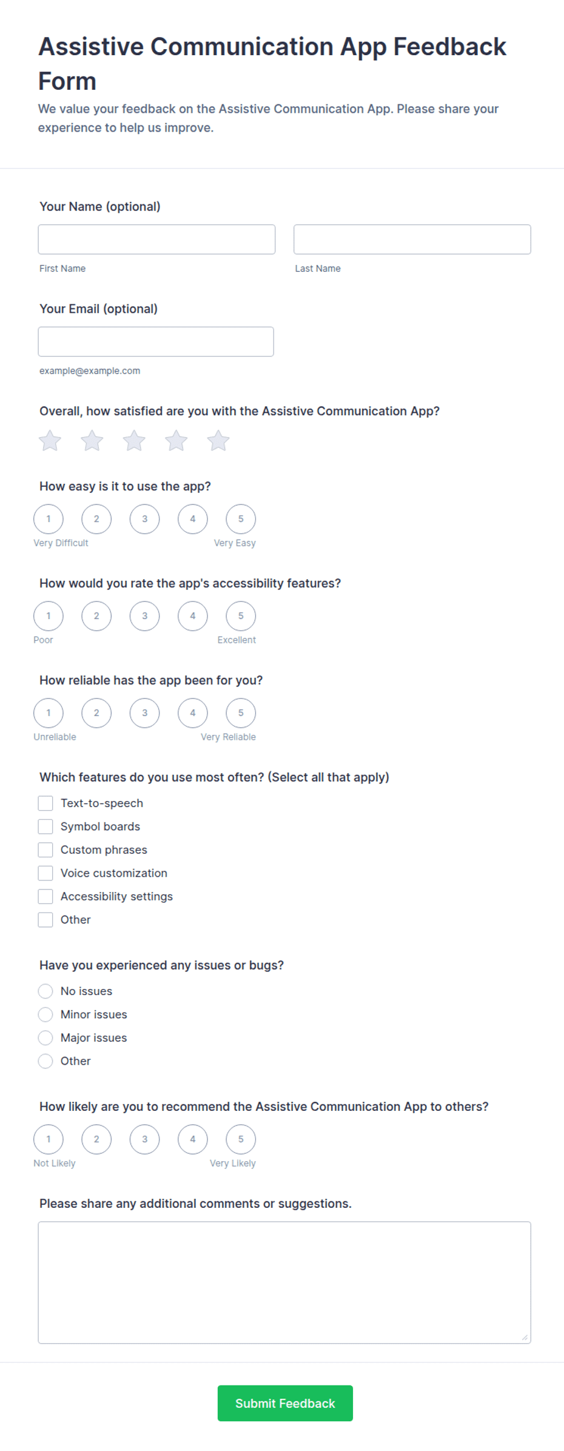Select 5 Very Easy for ease of use
Screen dimensions: 564x1451
(241, 519)
